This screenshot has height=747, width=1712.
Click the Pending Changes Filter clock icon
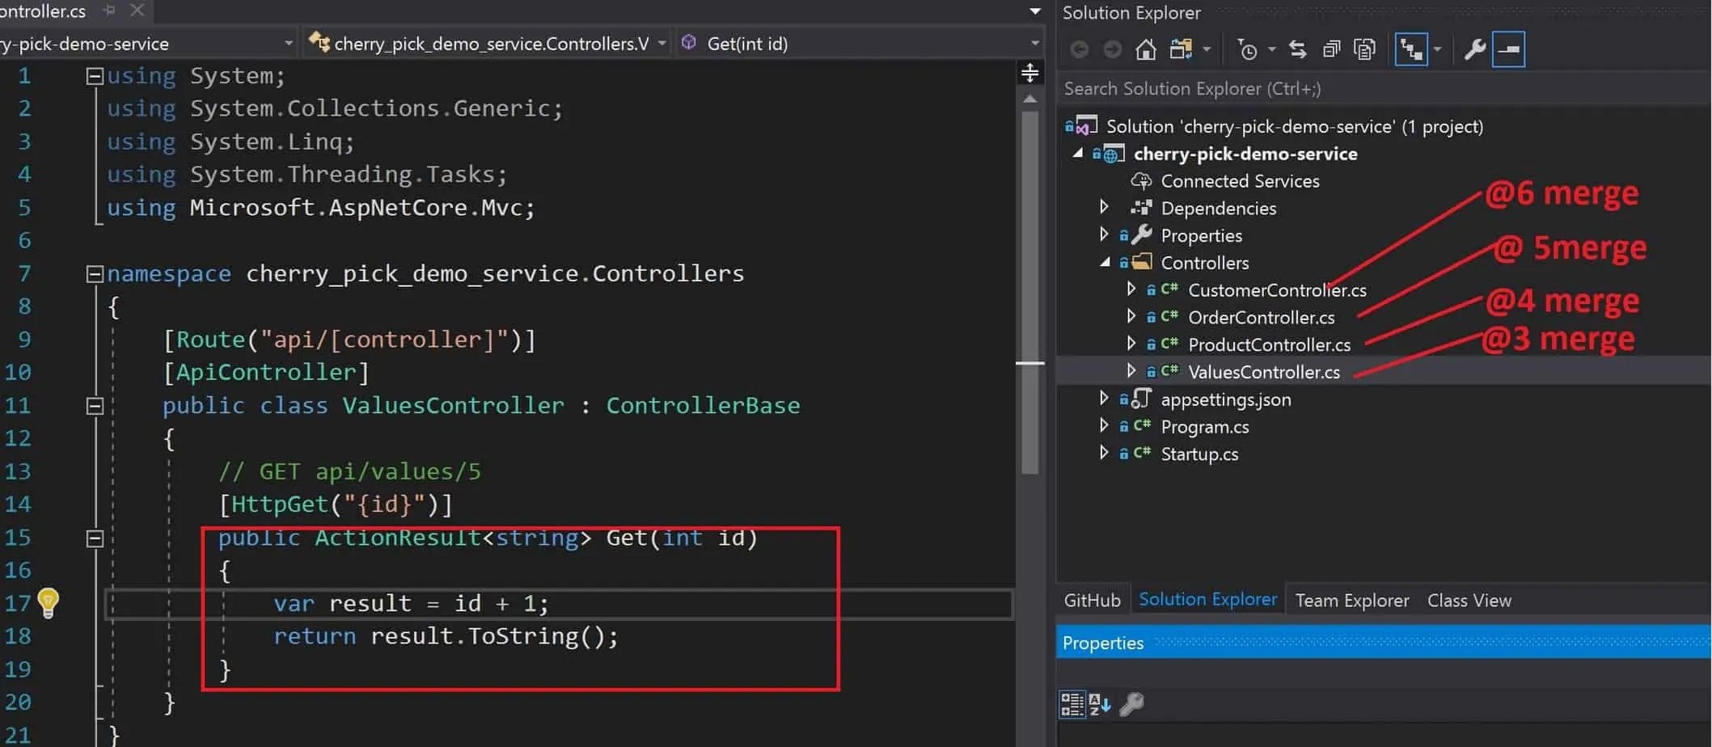(1249, 49)
